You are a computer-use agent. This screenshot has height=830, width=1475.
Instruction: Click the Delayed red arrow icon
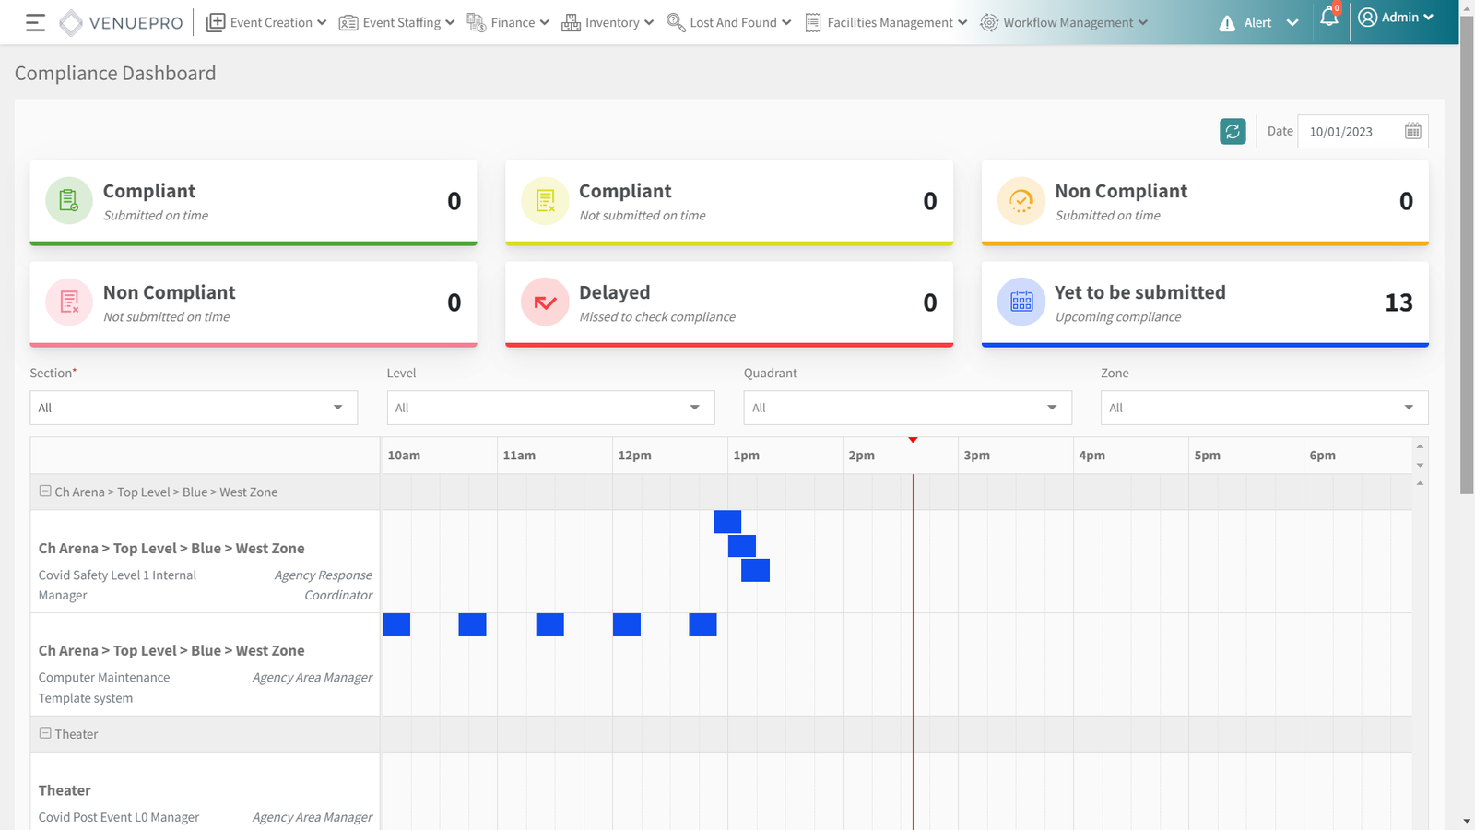tap(545, 302)
